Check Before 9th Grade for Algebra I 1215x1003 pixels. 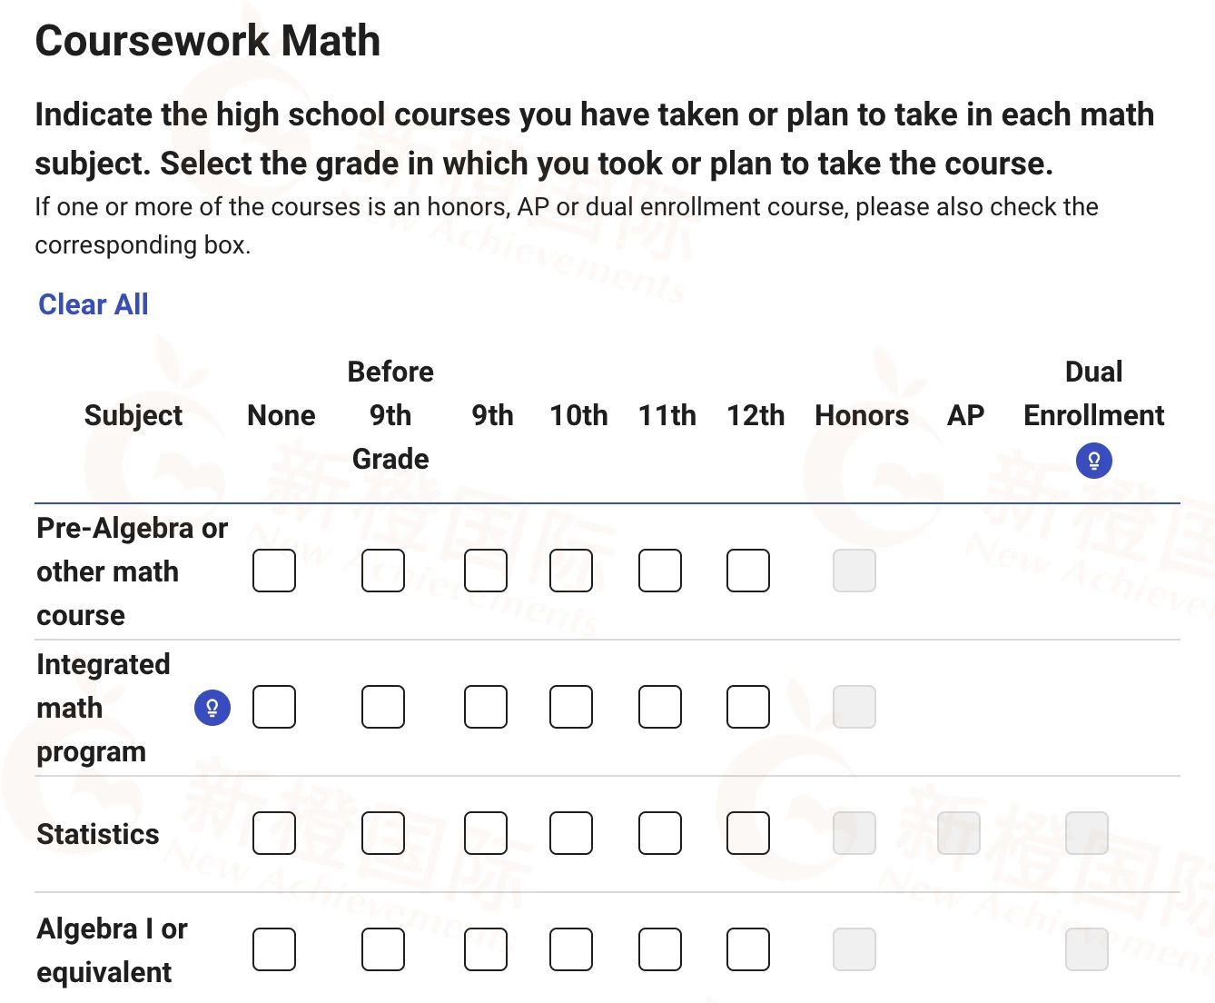tap(383, 949)
